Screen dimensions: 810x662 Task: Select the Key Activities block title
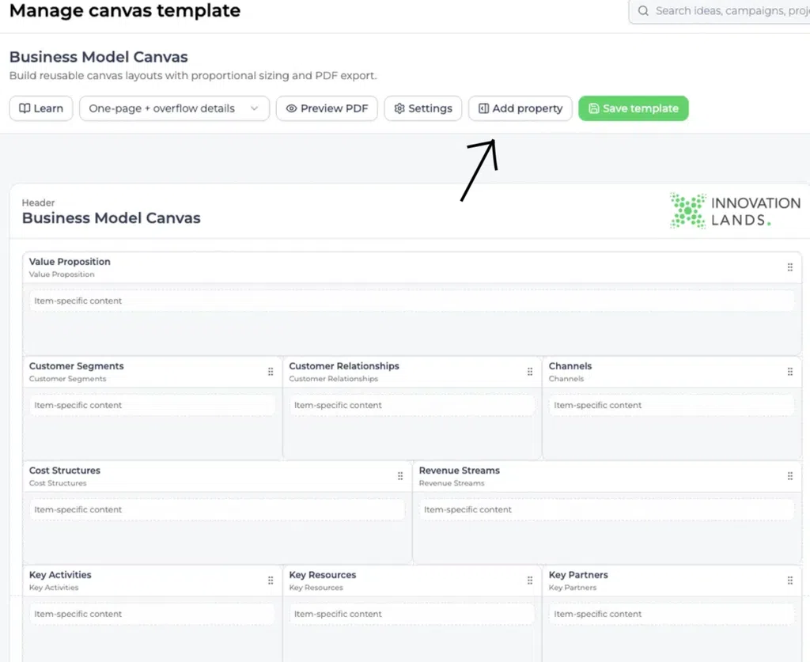coord(60,575)
